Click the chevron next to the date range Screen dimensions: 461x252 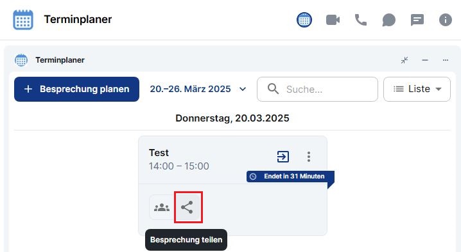(243, 89)
